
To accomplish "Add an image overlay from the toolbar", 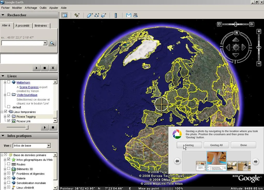I will [104, 15].
